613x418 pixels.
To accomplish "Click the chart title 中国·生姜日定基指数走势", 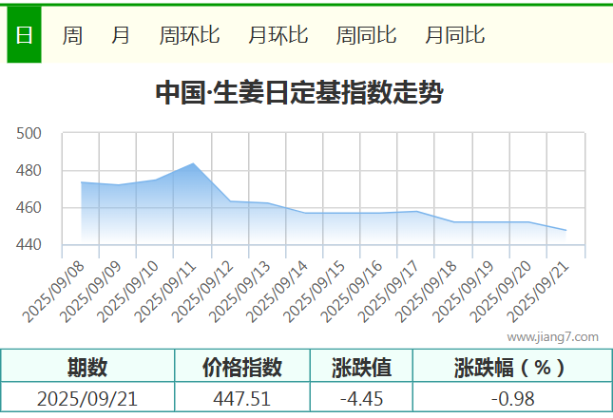I will pos(299,93).
